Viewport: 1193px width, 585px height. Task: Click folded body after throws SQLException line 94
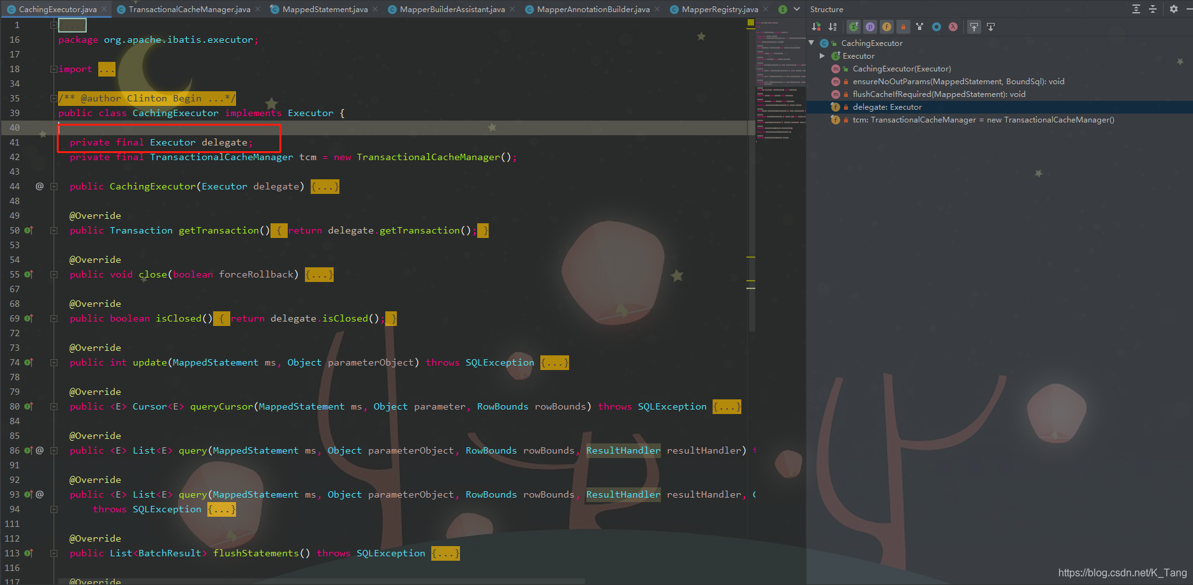(221, 509)
